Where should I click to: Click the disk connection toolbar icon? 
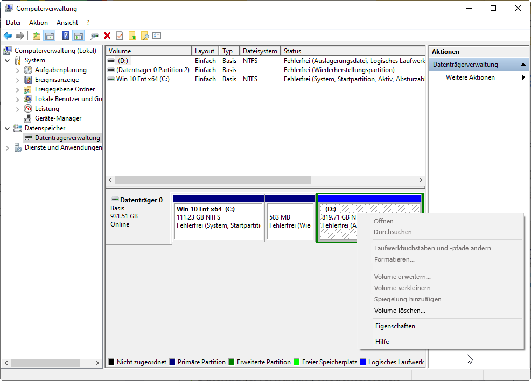tap(95, 36)
